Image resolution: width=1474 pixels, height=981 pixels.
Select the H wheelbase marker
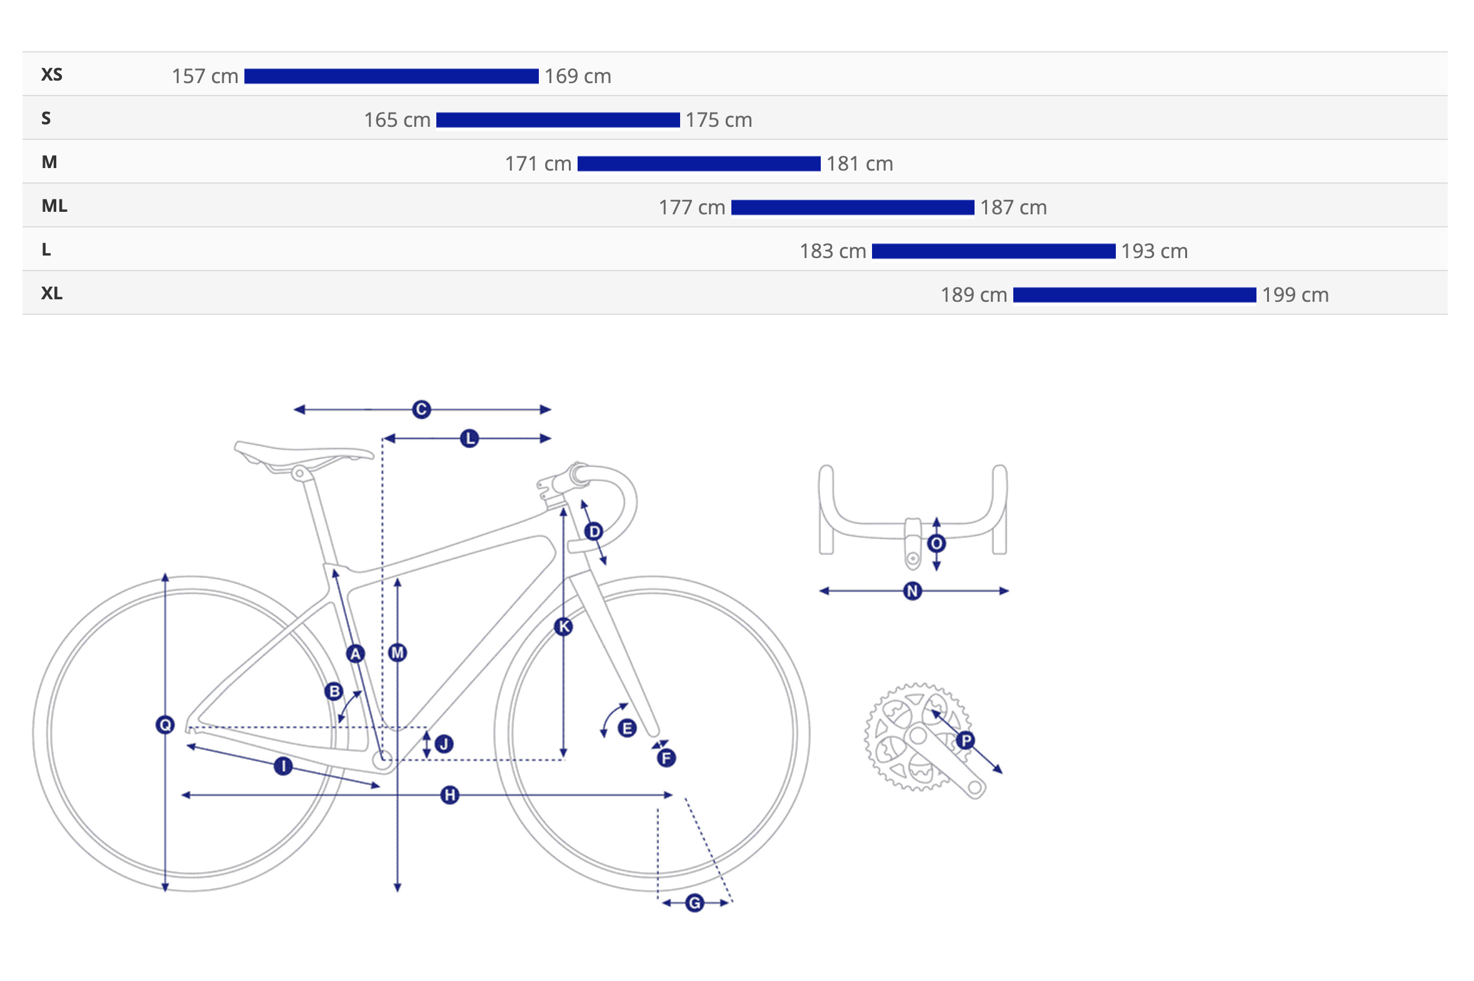(x=449, y=795)
